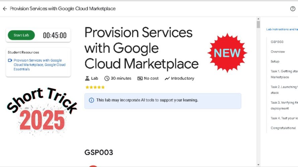Screen dimensions: 298x167
Task: Open Task 2 Launching stack outline item
Action: coord(284,90)
